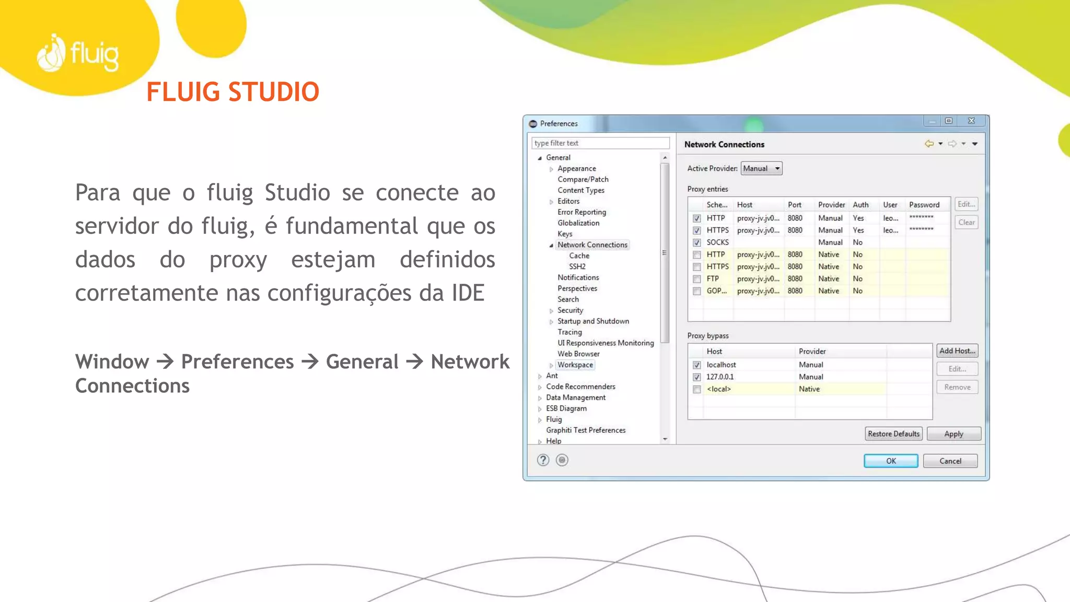Click the tree panel vertical scrollbar thumb
Image resolution: width=1070 pixels, height=602 pixels.
tap(665, 253)
